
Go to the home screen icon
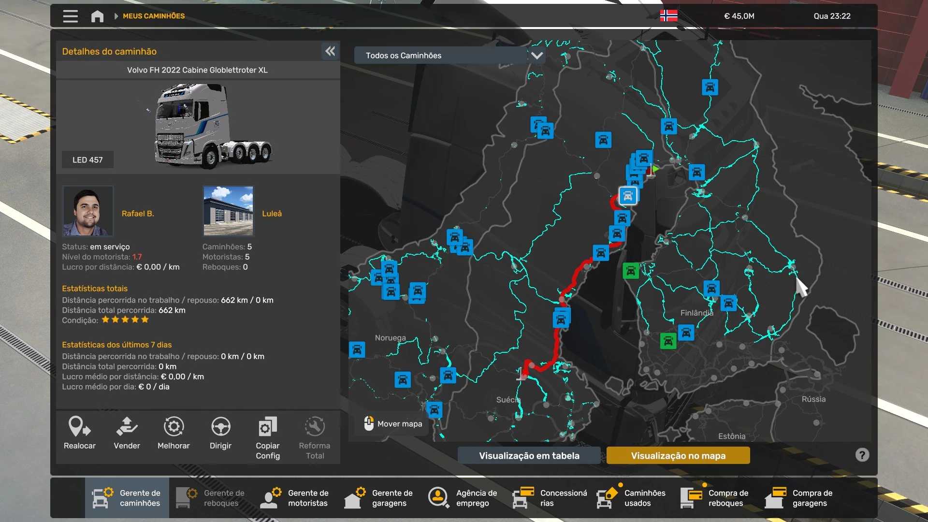tap(97, 16)
